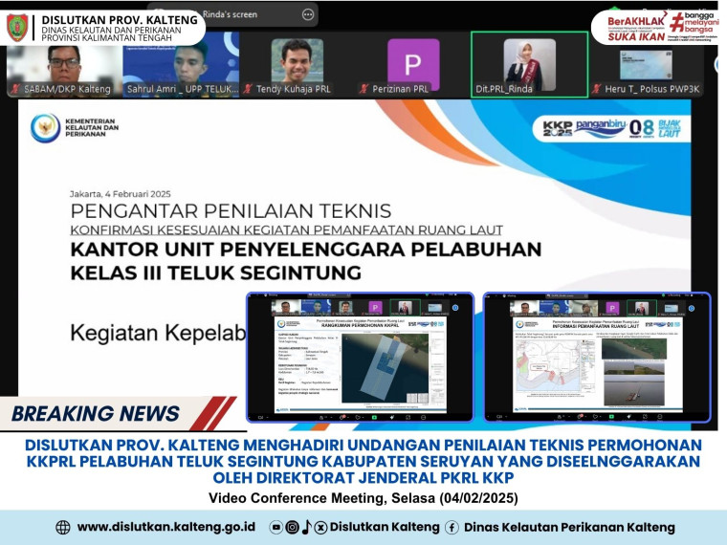
Task: Click the YouTube icon in the footer
Action: [275, 527]
